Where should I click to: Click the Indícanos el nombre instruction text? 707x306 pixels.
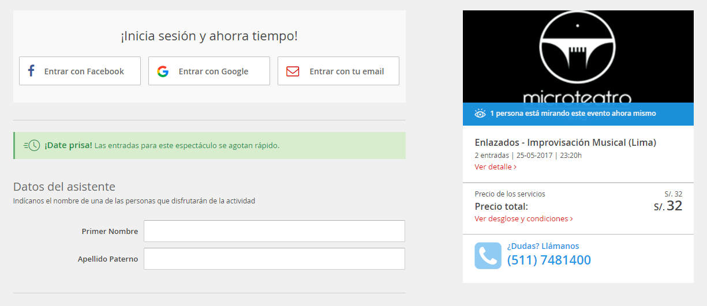pyautogui.click(x=134, y=201)
